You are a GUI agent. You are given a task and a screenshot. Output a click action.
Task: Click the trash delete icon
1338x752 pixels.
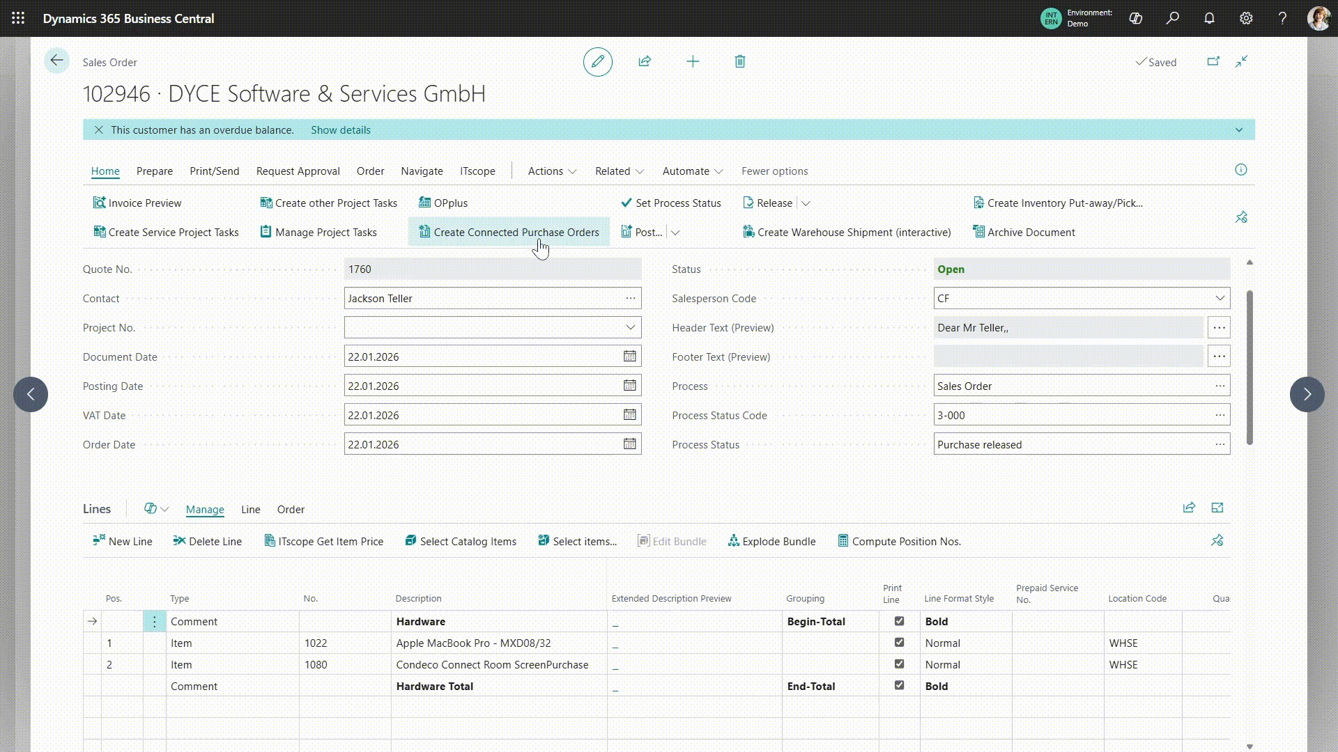point(740,62)
